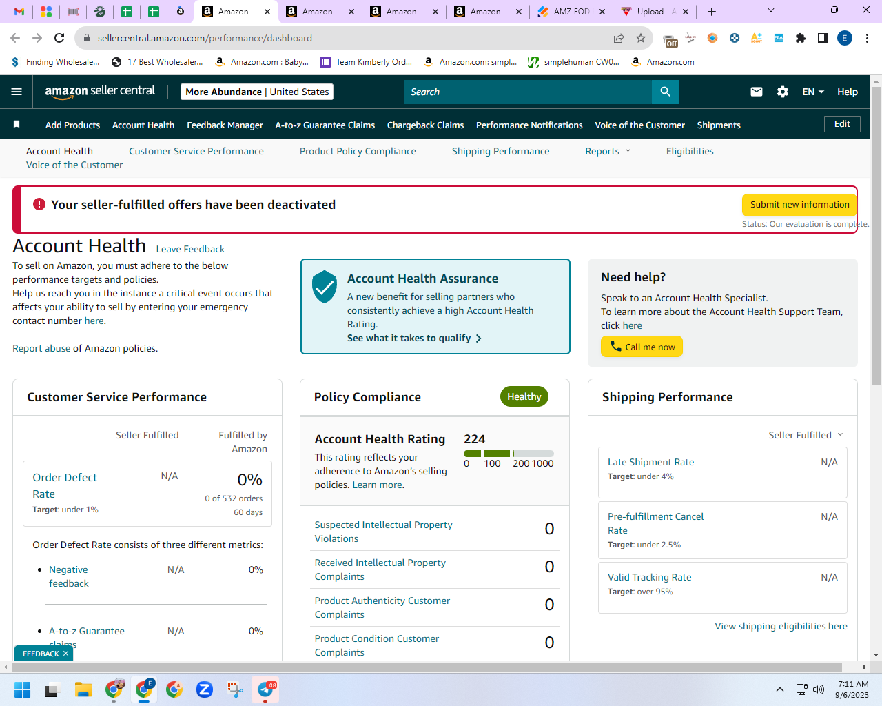Open the Windows Start menu
The height and width of the screenshot is (706, 882).
(x=22, y=689)
